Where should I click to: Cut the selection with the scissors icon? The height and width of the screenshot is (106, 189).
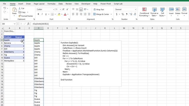[19, 8]
